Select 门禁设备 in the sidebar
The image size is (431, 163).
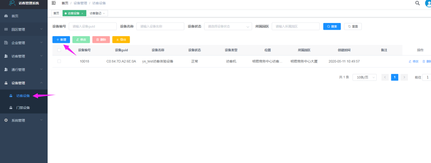[23, 108]
